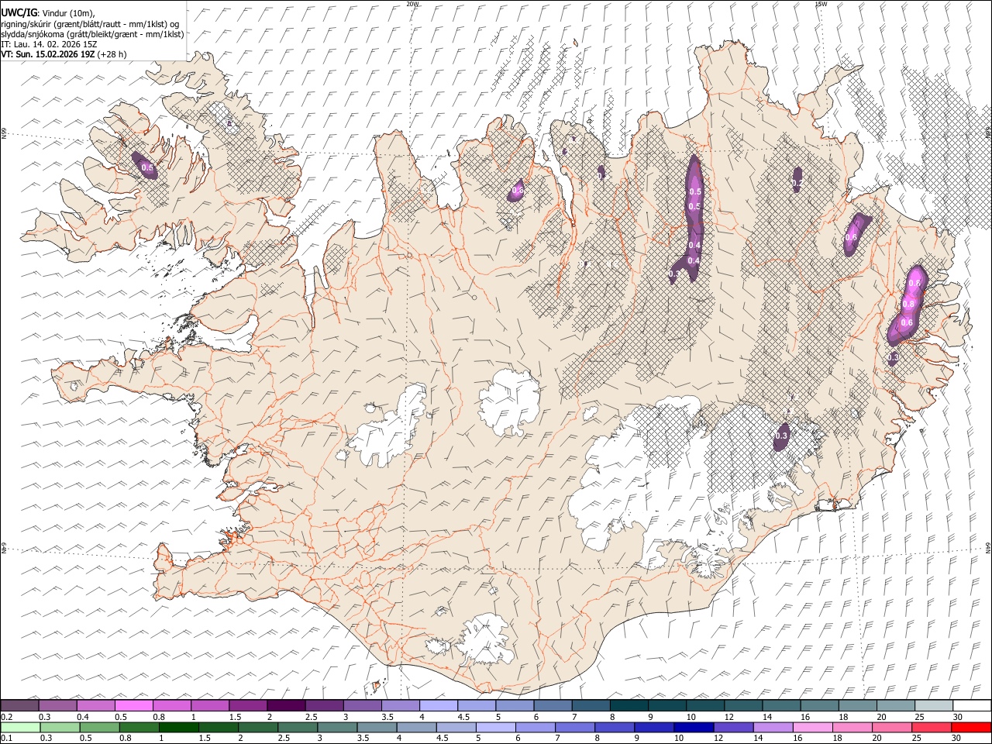
Task: Select the pale grey swatch starting at 25 in upper legend
Action: 934,705
